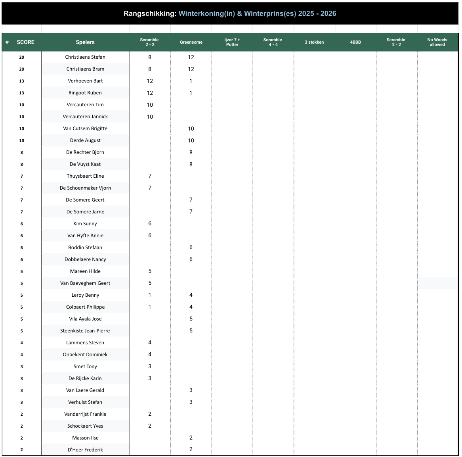This screenshot has height=457, width=462.
Task: Select the Spelers column header
Action: tap(85, 42)
